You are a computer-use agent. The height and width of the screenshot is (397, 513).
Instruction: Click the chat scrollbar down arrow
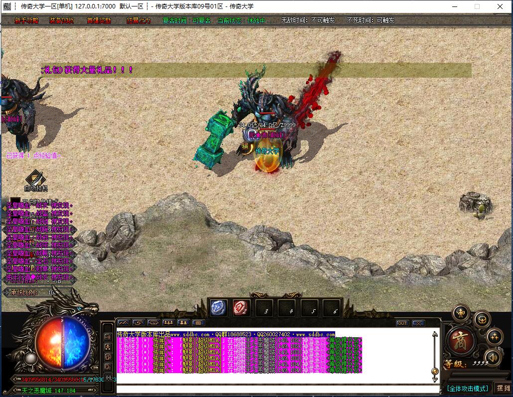435,380
